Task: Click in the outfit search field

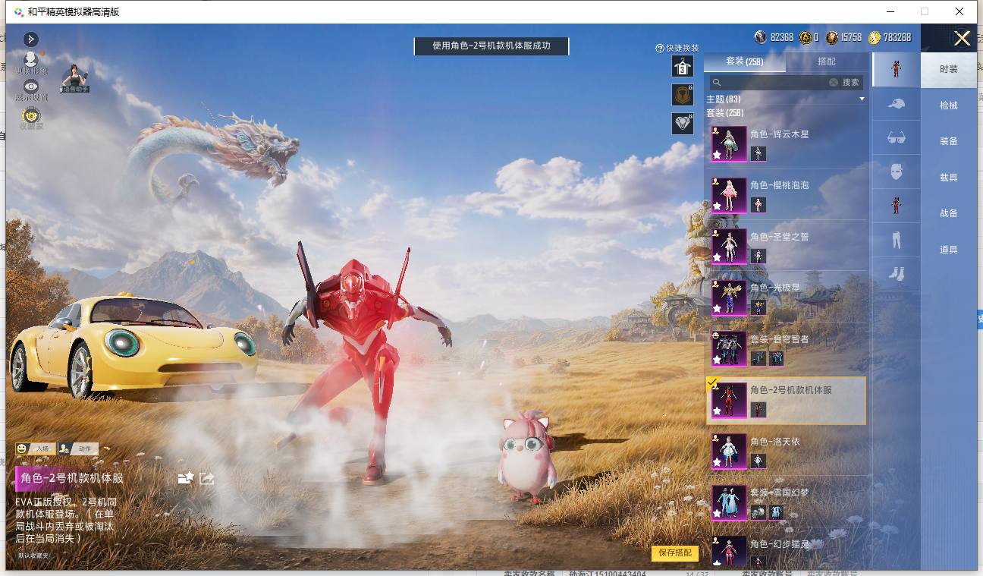Action: tap(774, 82)
